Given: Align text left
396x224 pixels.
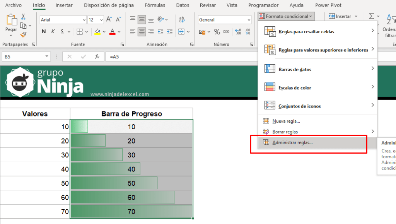Looking at the screenshot, I should pos(132,32).
